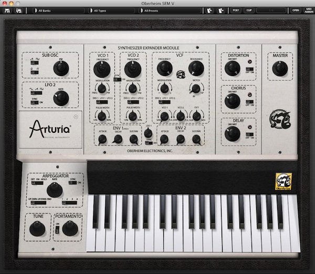Click the Export preset icon

(x=221, y=10)
